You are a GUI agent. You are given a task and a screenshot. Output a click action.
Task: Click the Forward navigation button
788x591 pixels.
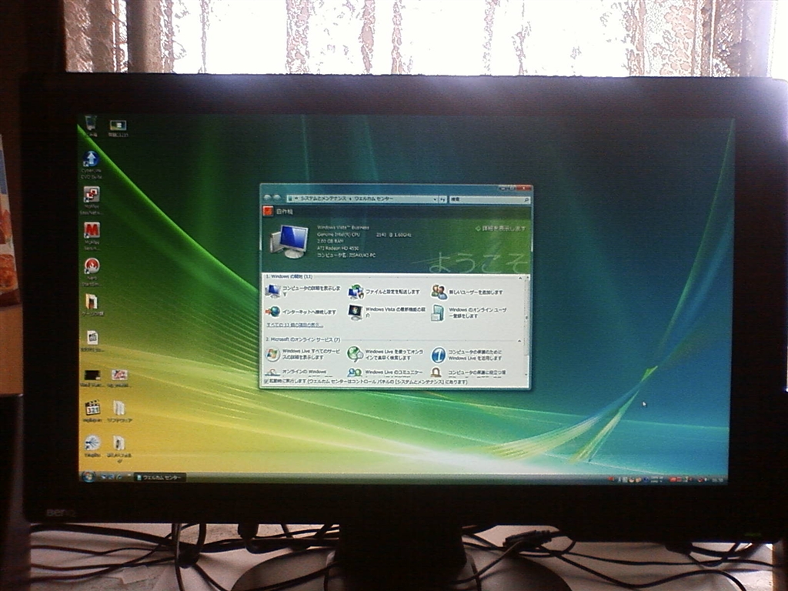point(277,199)
